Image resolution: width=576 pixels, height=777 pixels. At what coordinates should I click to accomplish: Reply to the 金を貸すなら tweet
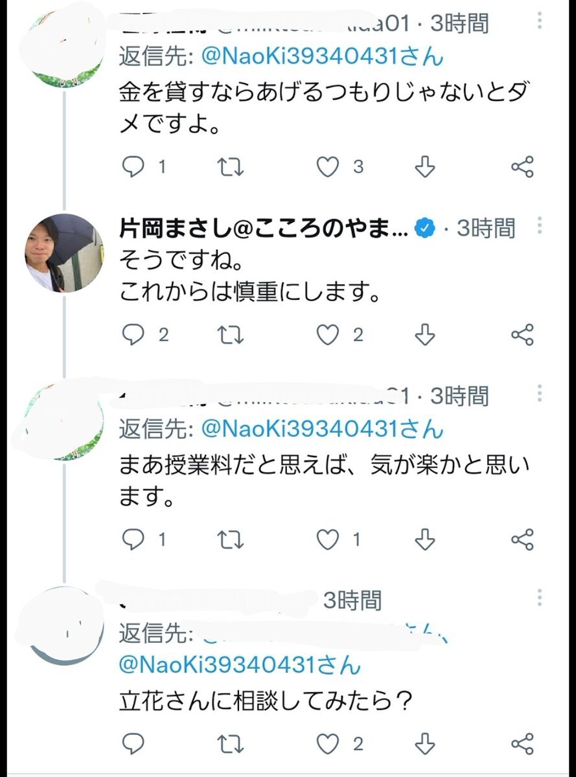click(134, 168)
